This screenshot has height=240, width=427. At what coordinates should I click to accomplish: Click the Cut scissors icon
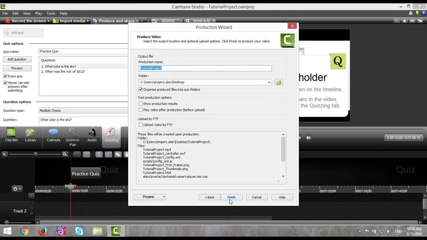(99, 154)
